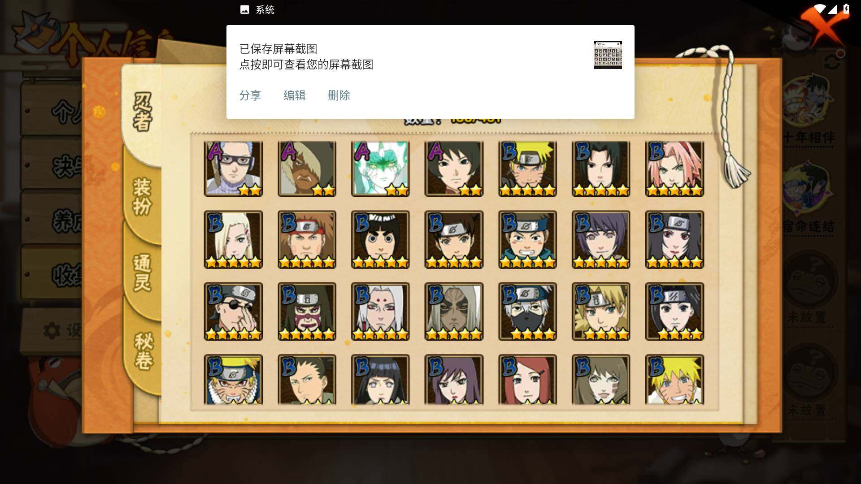This screenshot has height=484, width=861.
Task: Select the green-glowing A-rank ninja portrait
Action: coord(380,169)
